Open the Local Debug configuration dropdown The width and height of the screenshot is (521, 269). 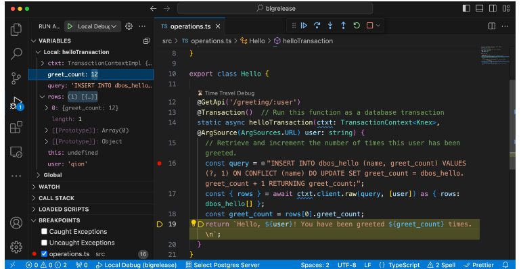(96, 26)
